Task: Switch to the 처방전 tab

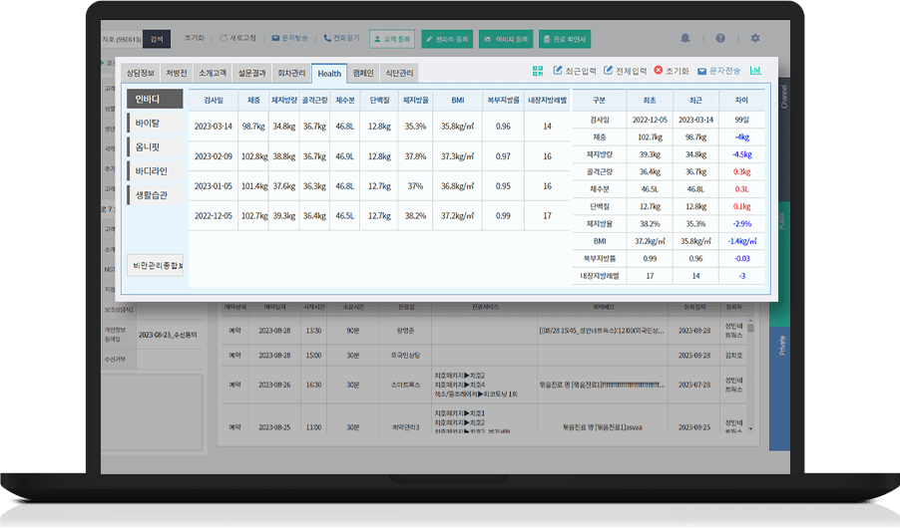Action: click(177, 74)
